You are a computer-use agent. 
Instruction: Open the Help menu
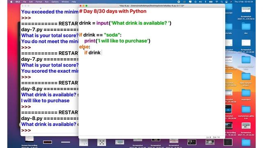74,2
